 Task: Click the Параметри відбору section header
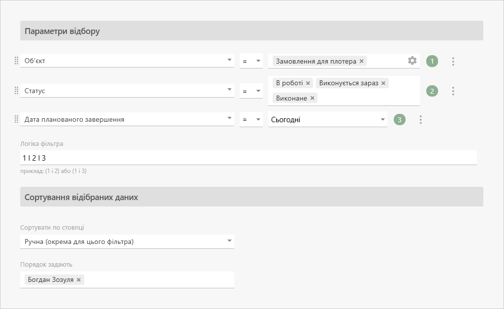click(x=252, y=31)
